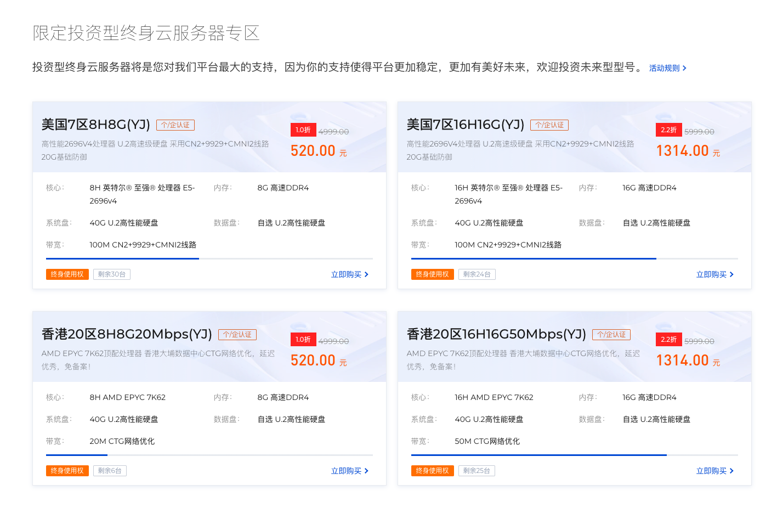Click the stock progress bar on 美国7区16H16G card
This screenshot has height=507, width=777.
click(x=575, y=258)
